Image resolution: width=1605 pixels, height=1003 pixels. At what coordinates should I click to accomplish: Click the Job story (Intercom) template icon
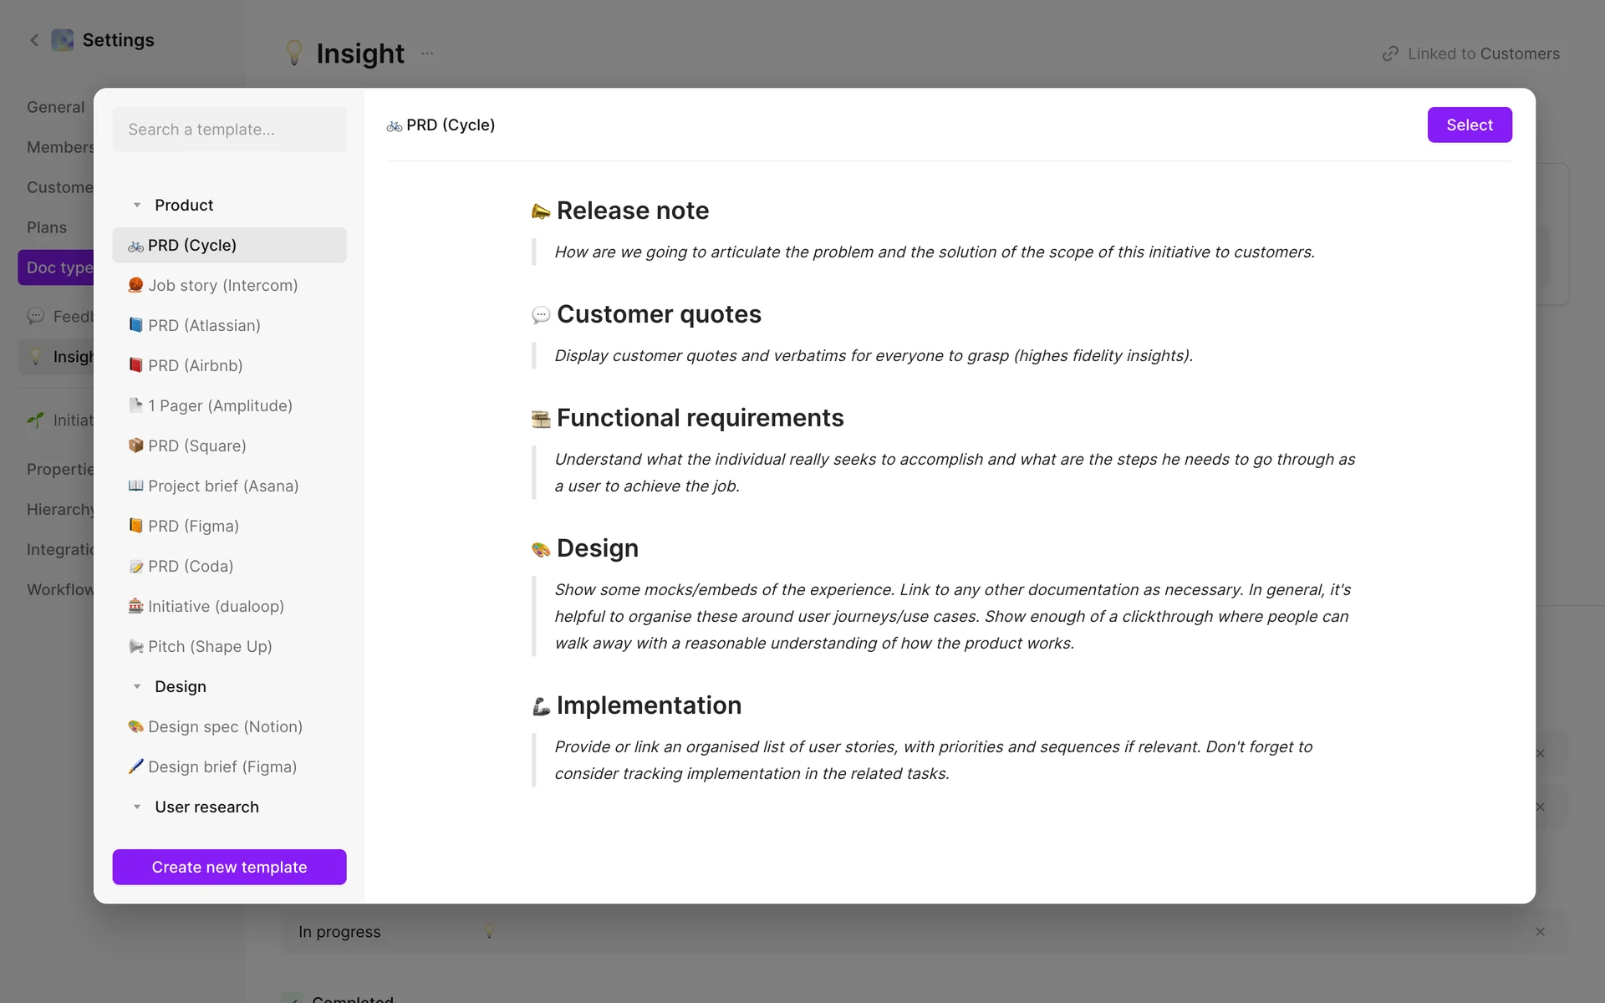(135, 285)
